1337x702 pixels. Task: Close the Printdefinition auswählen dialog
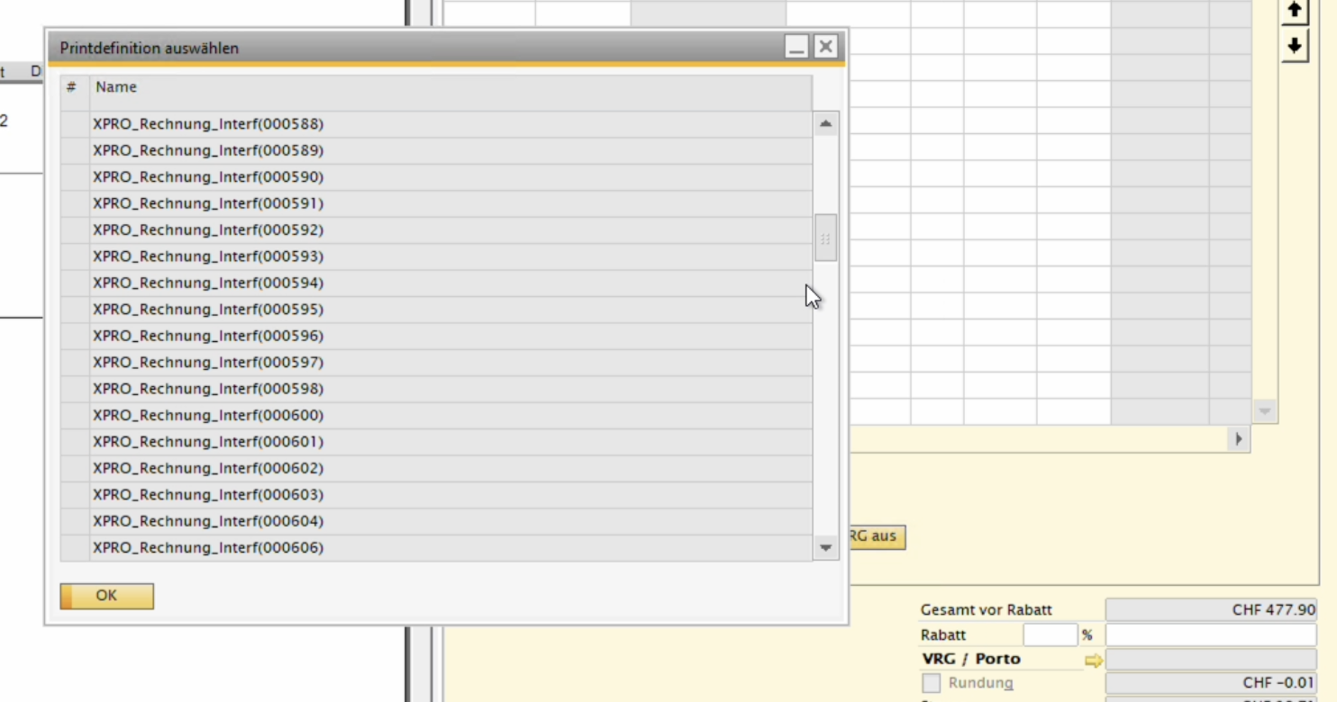[x=825, y=48]
